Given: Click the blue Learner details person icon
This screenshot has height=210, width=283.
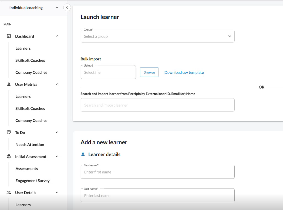Looking at the screenshot, I should click(x=83, y=154).
